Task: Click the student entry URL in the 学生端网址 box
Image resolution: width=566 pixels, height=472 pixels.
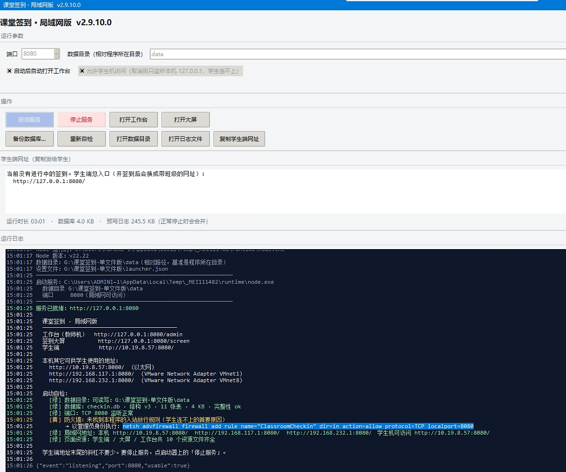Action: (49, 181)
